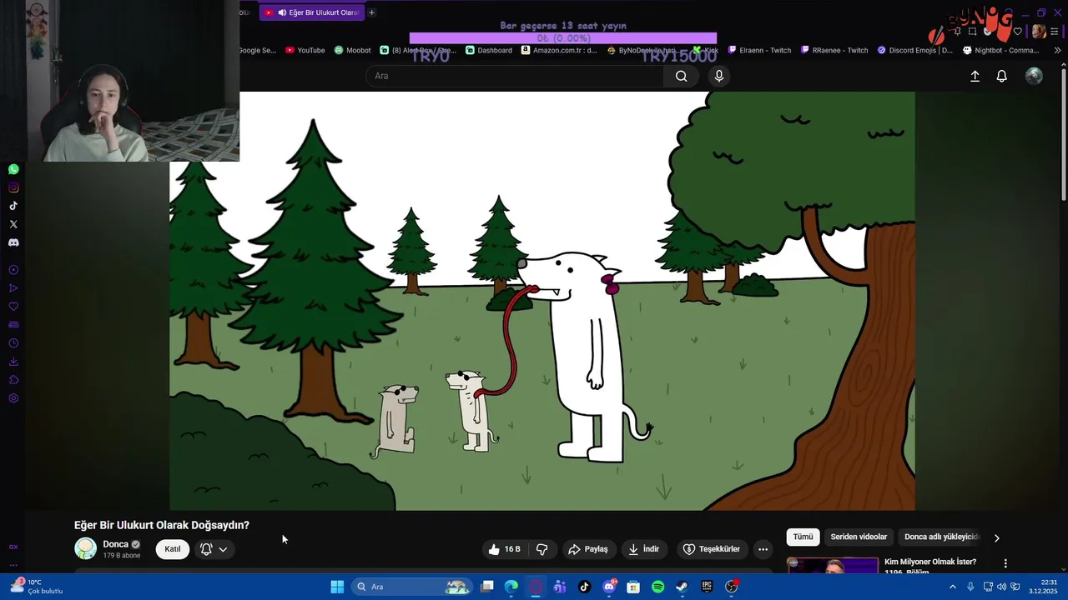Image resolution: width=1068 pixels, height=600 pixels.
Task: Open sidebar history clock icon
Action: coord(13,343)
